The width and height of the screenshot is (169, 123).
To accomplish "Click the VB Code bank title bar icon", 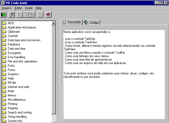I will tap(3, 3).
